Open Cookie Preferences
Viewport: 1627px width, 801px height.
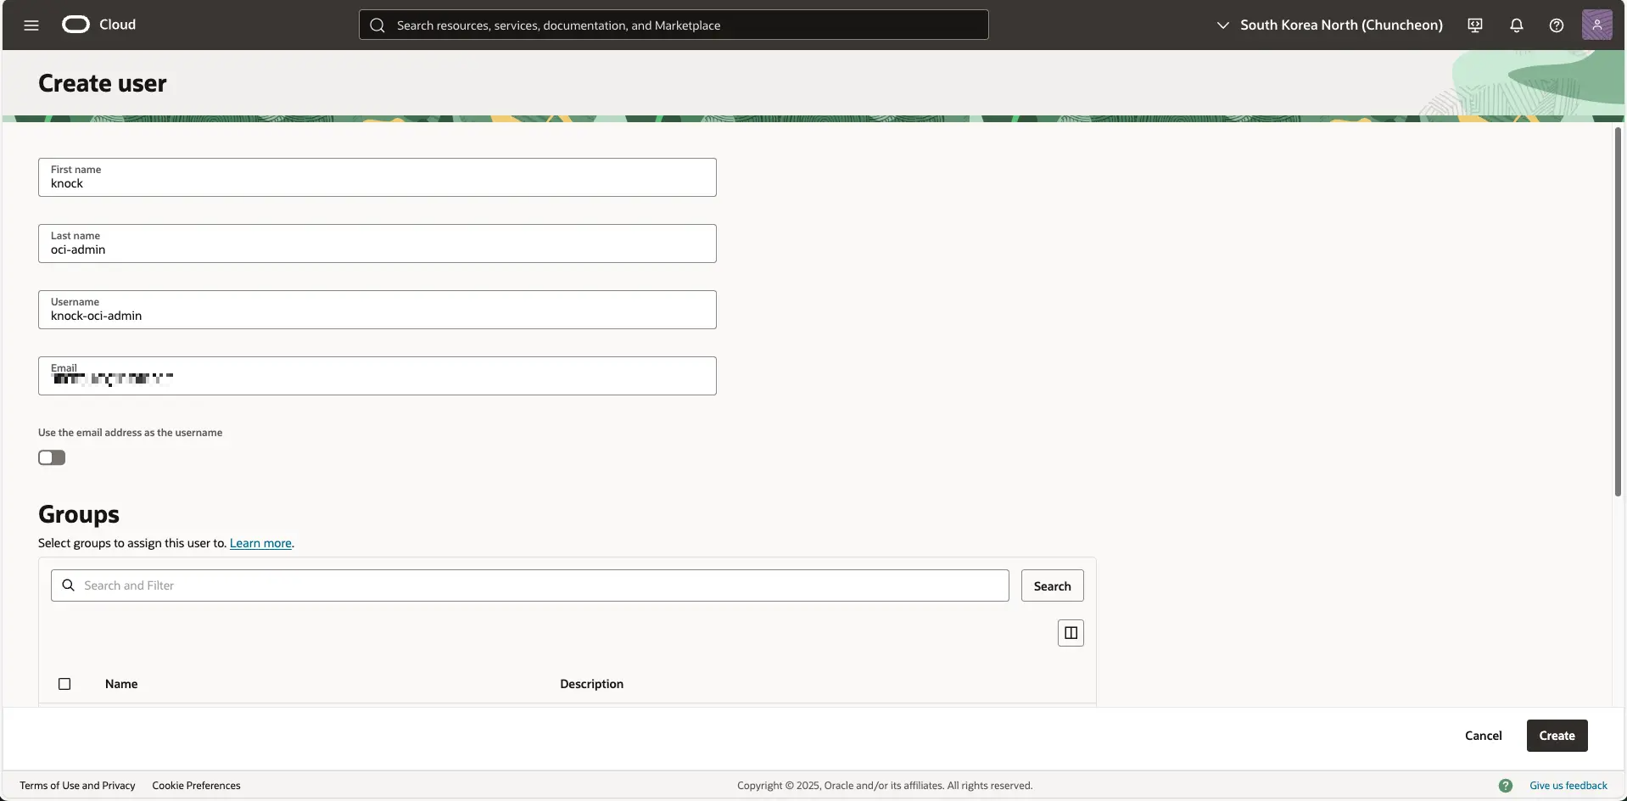pos(196,785)
